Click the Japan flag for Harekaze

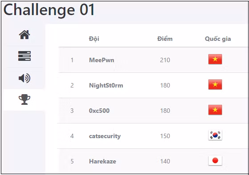click(x=215, y=160)
